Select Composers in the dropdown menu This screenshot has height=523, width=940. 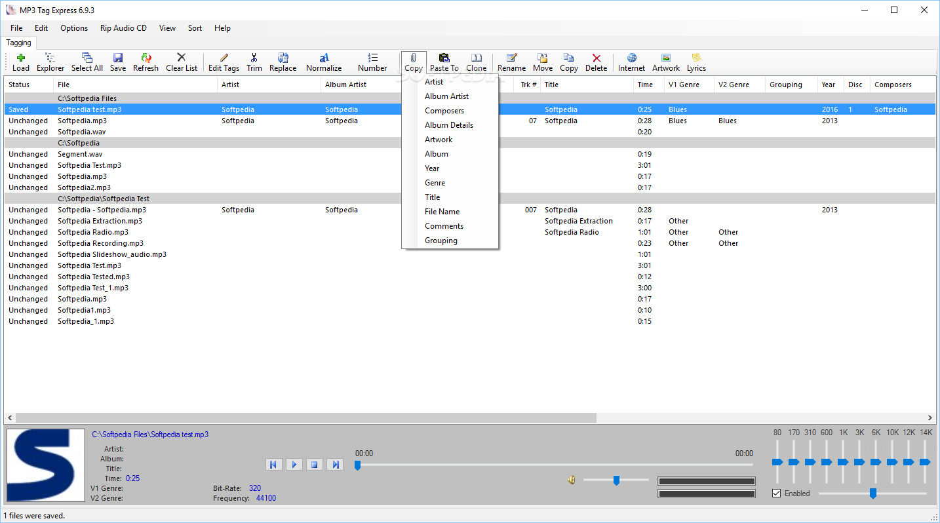[x=450, y=111]
